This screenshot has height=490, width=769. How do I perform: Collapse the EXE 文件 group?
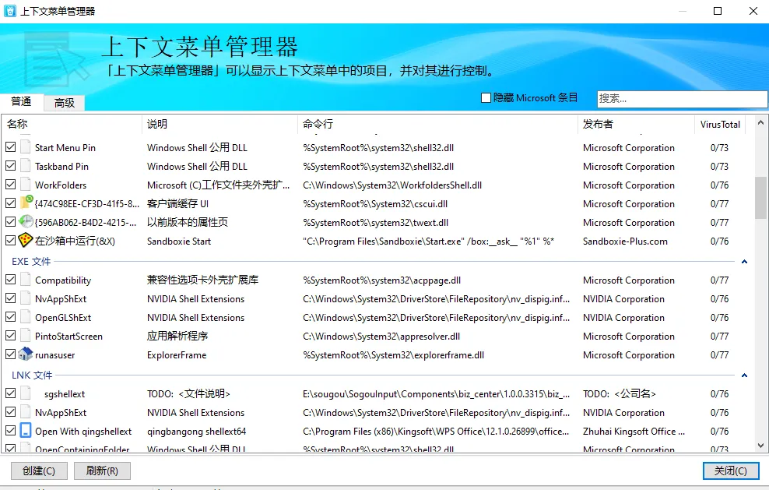pyautogui.click(x=744, y=262)
